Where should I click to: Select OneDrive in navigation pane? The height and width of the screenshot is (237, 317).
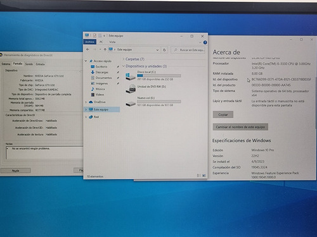tap(100, 102)
